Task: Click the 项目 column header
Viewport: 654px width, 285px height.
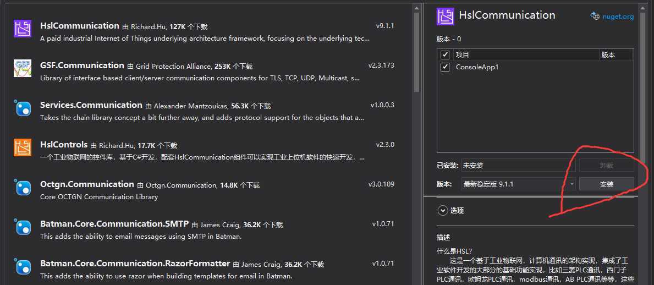Action: tap(463, 54)
